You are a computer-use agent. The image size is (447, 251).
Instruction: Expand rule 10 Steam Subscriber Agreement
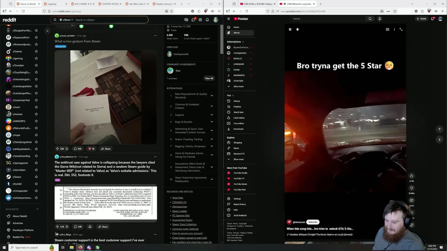[x=212, y=179]
